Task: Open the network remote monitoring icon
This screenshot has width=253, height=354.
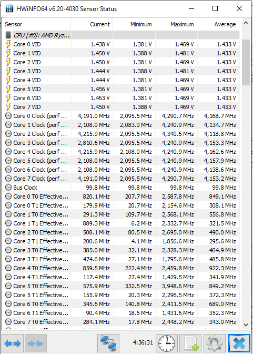Action: 108,343
